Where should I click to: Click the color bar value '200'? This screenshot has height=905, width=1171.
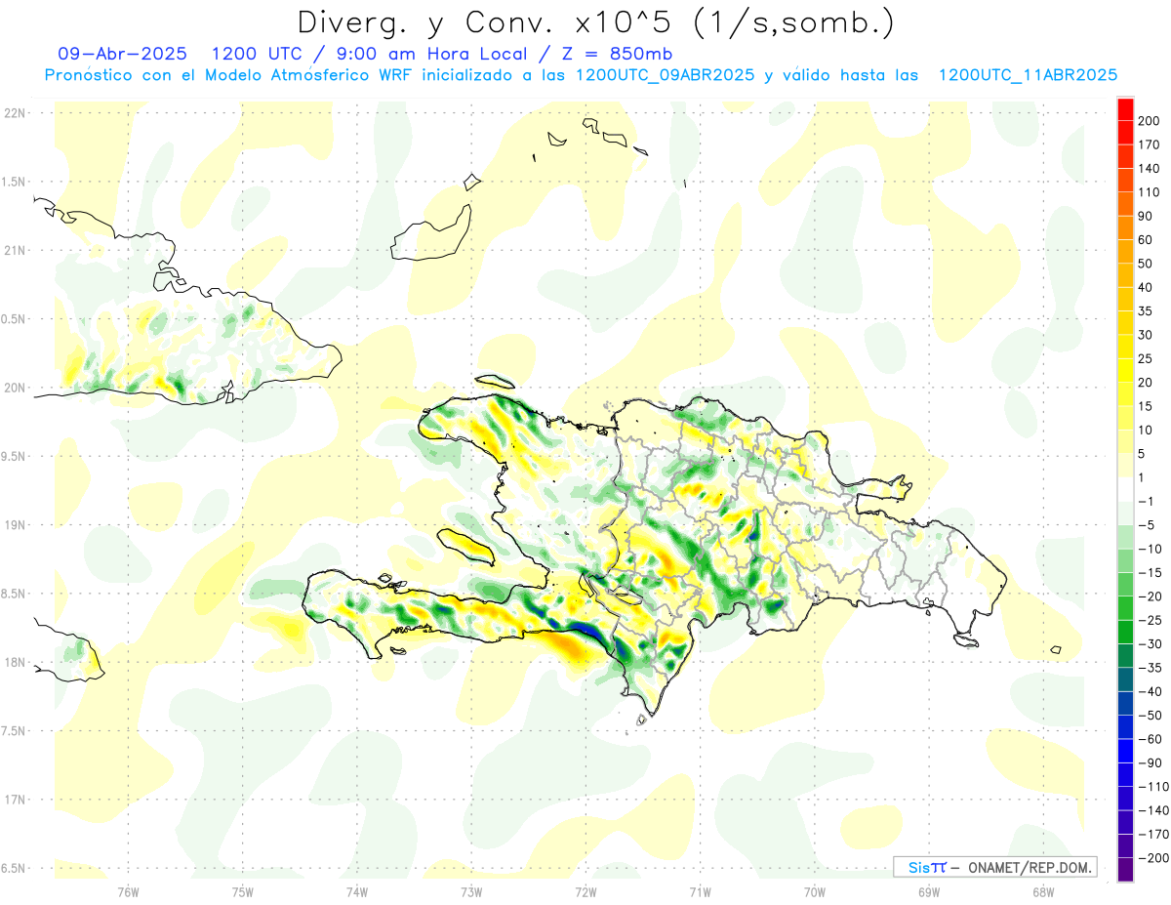[1149, 120]
